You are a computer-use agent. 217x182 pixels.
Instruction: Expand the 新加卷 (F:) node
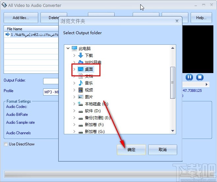(74, 124)
